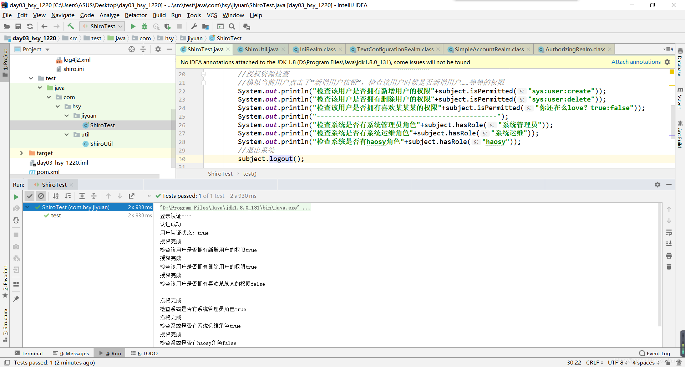Toggle Database tool window side tab
The width and height of the screenshot is (685, 367).
click(680, 63)
